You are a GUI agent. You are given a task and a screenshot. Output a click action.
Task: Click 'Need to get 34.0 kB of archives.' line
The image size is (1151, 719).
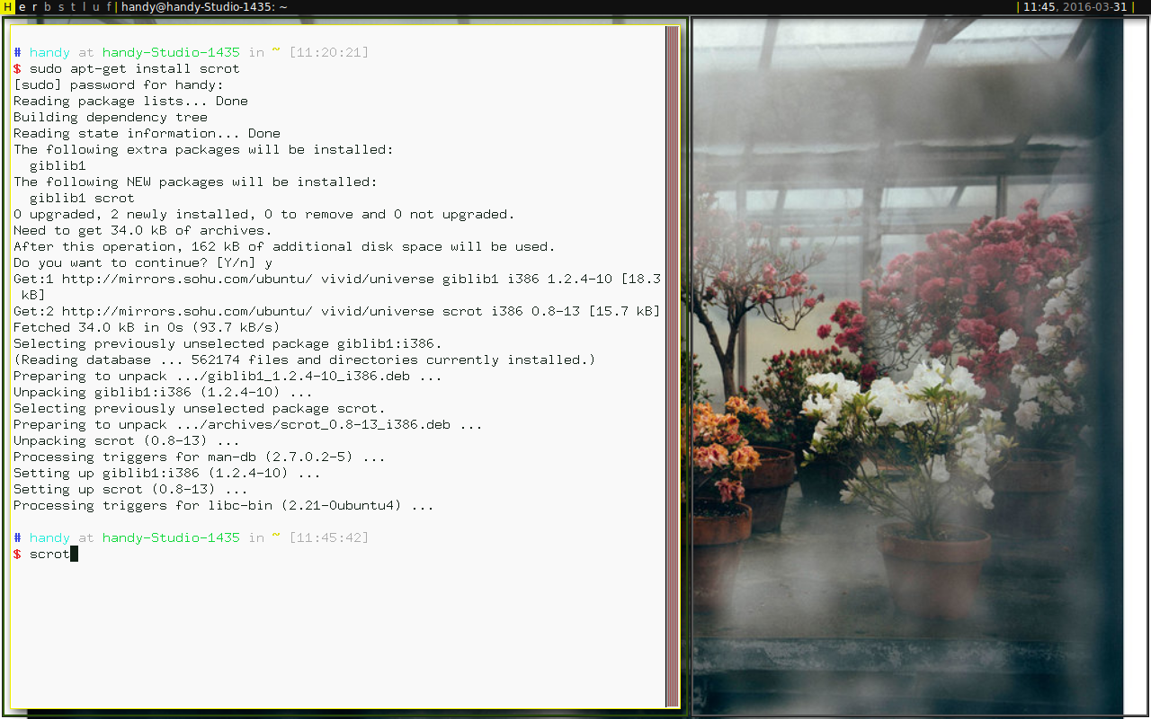coord(142,231)
